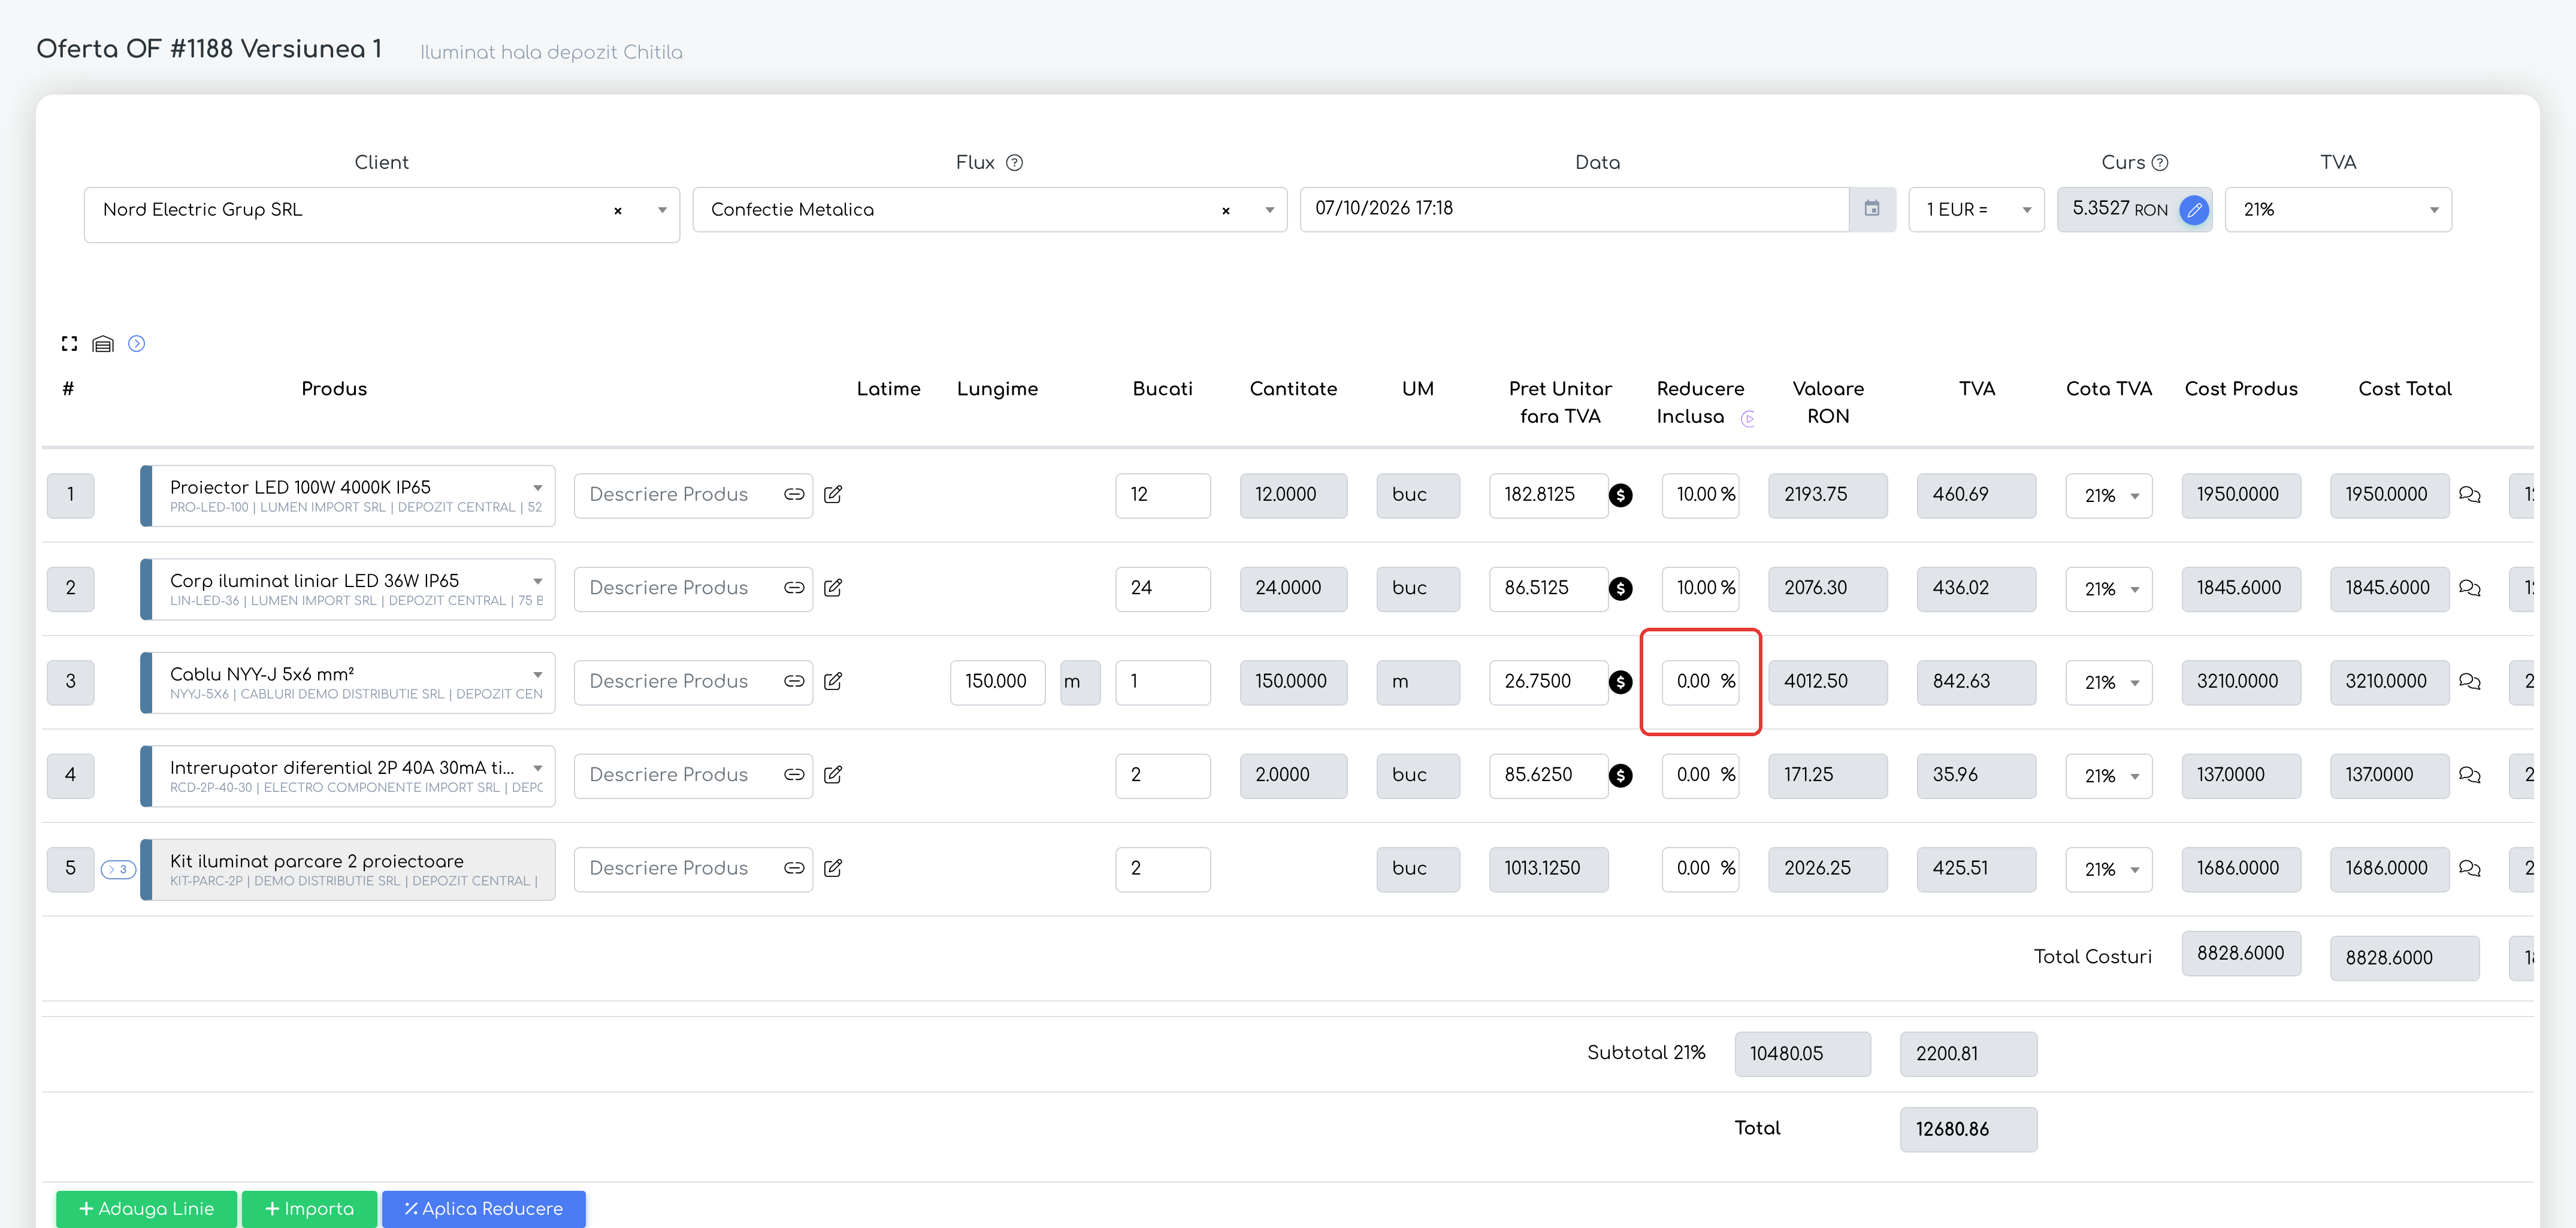
Task: Click Descriere Produs field in row 4
Action: click(x=693, y=775)
